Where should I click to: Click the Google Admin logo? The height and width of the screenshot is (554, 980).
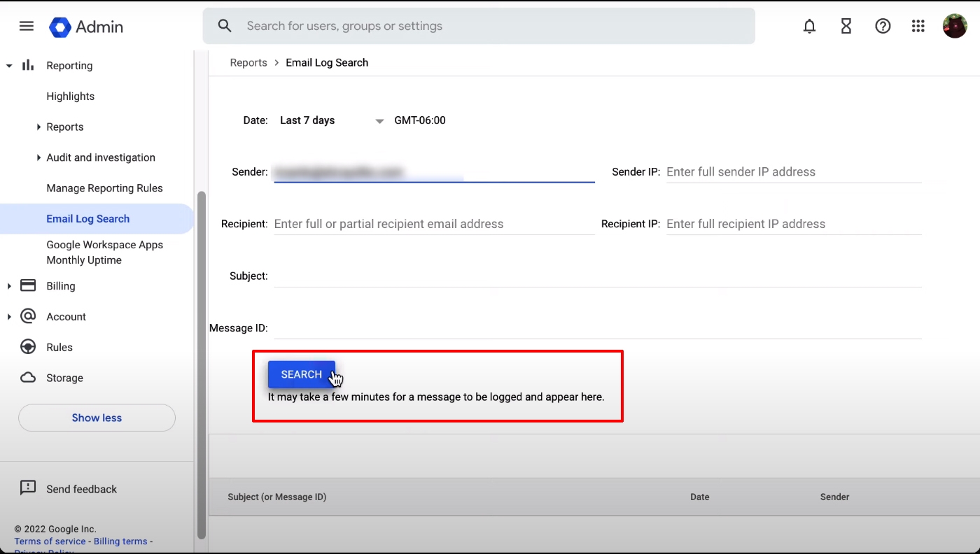[x=86, y=27]
